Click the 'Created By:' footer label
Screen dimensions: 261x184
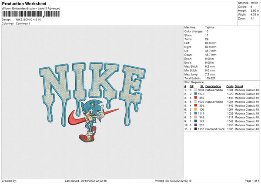(x=9, y=181)
